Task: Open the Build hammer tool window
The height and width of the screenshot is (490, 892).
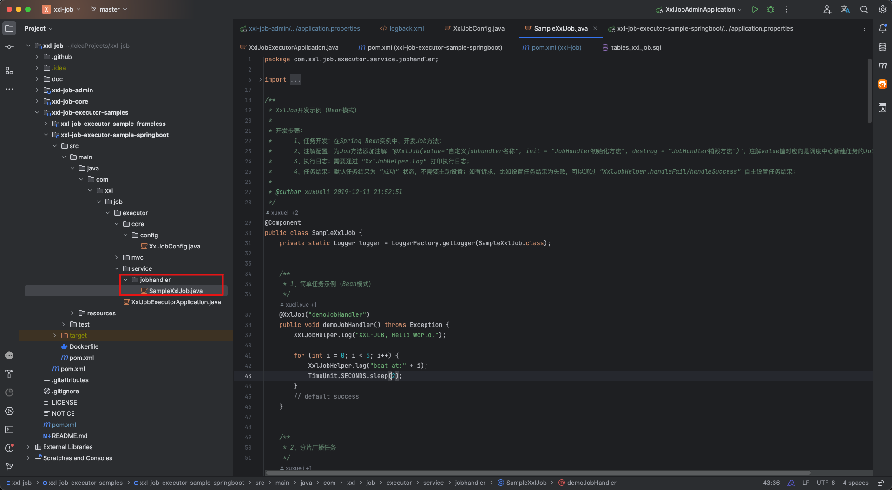Action: tap(9, 374)
